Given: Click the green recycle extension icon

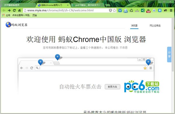Looking at the screenshot, I should (x=131, y=10).
